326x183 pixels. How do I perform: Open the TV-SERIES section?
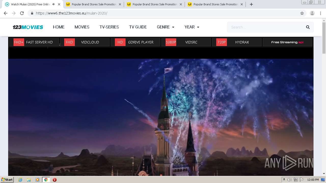[x=109, y=27]
